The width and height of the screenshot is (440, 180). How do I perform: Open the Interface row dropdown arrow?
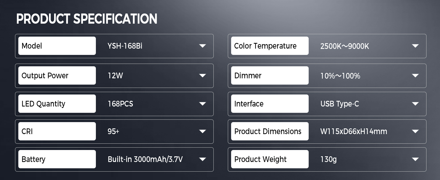click(x=415, y=104)
